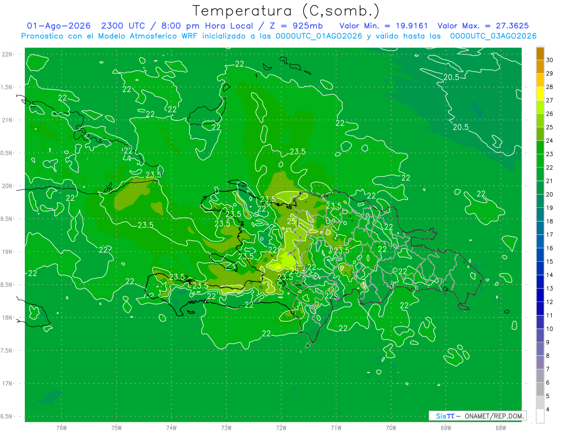Click the "19N" latitude axis label
This screenshot has height=434, width=562.
tap(8, 252)
